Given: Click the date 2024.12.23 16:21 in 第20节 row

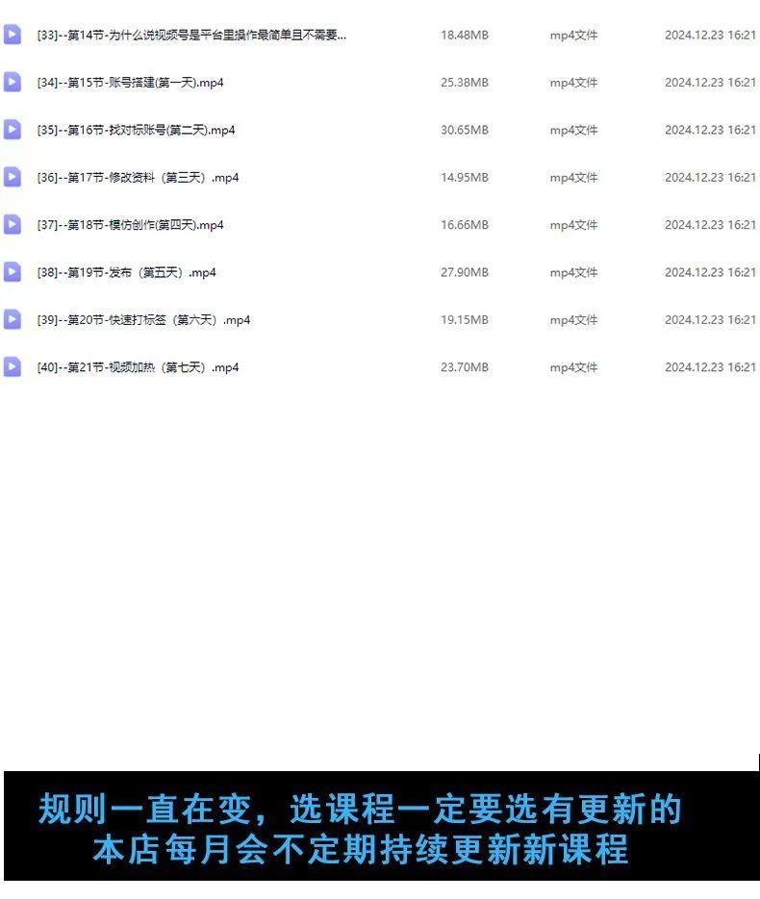Looking at the screenshot, I should click(711, 320).
